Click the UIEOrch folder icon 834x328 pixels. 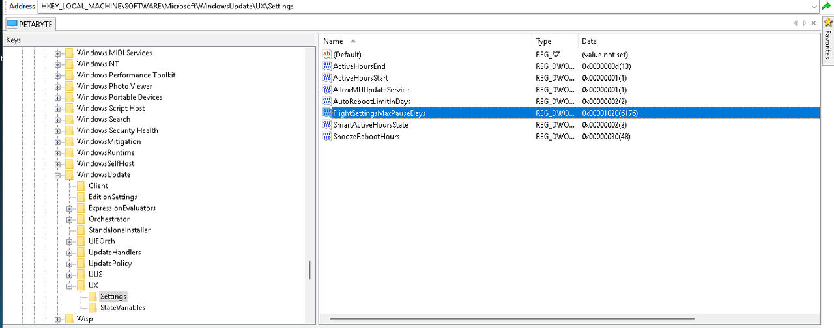81,241
